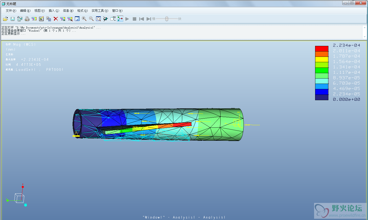Open the 格式 menu
Image resolution: width=368 pixels, height=220 pixels.
tap(83, 11)
